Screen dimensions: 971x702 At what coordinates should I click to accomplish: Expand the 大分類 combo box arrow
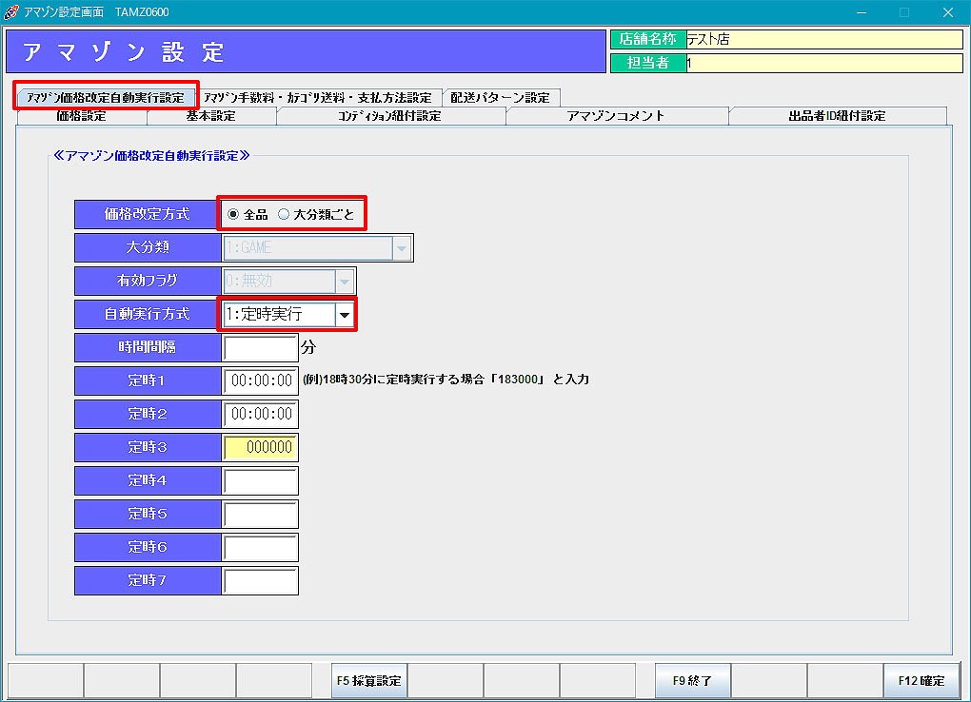(402, 248)
